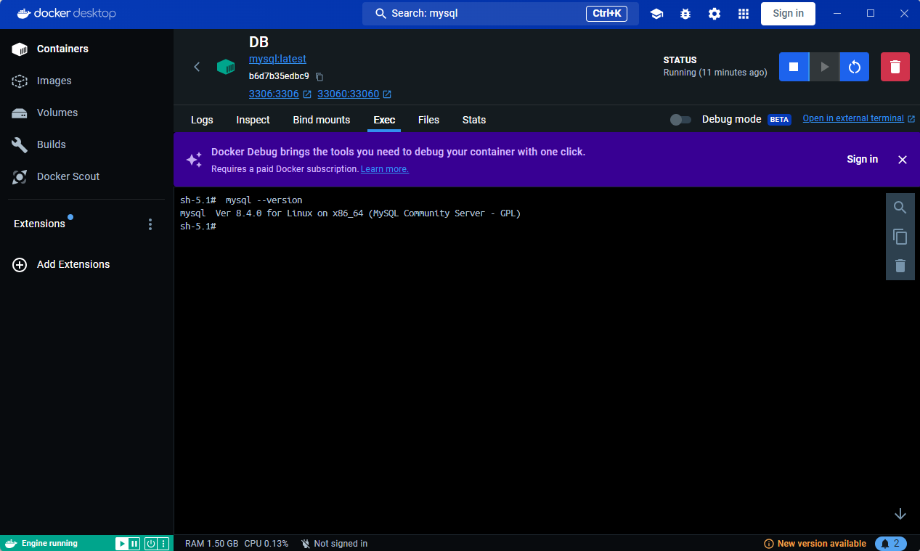Jump to bottom with down arrow icon
920x551 pixels.
tap(900, 514)
